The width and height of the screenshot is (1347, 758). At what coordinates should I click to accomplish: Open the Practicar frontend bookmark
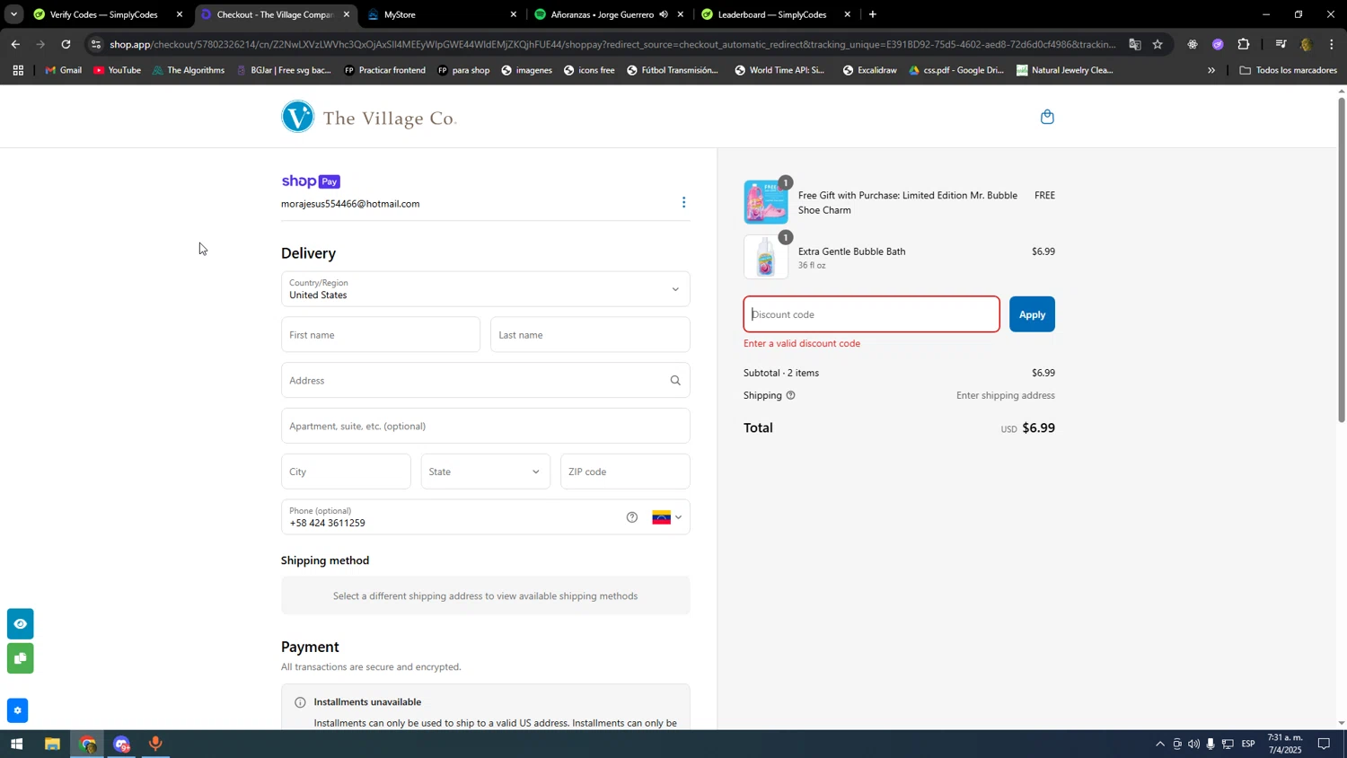384,70
